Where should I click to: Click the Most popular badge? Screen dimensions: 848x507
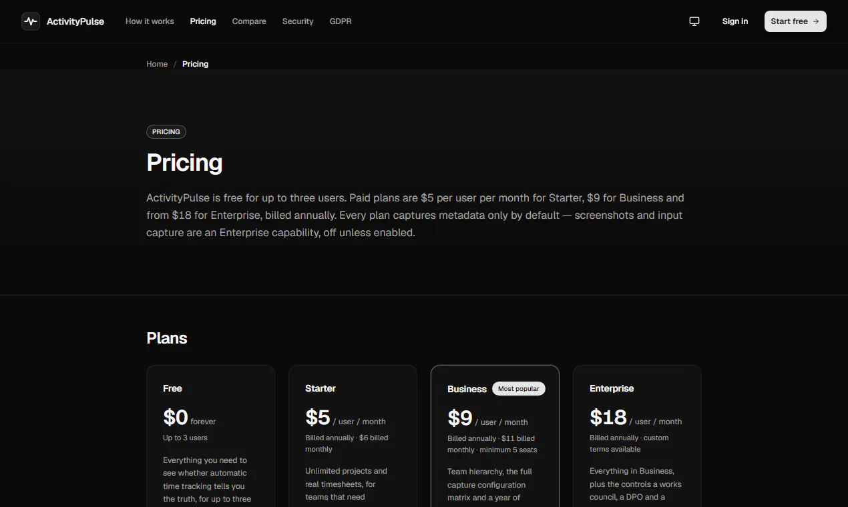(x=519, y=388)
